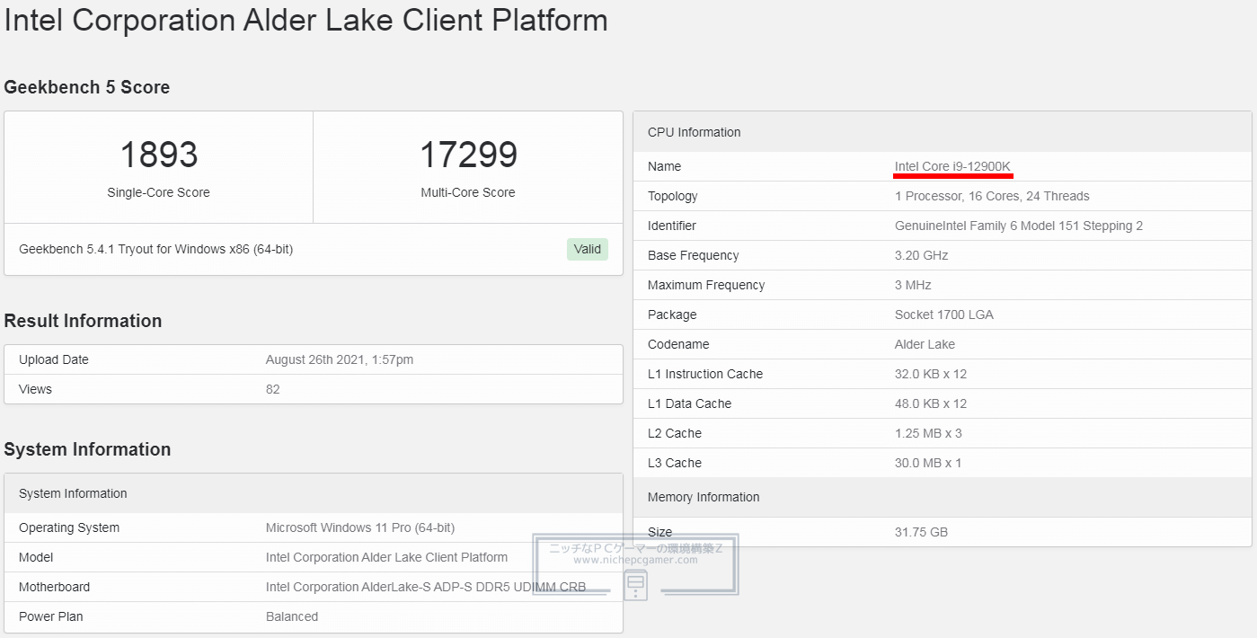This screenshot has height=638, width=1257.
Task: Click the Single-Core Score label
Action: [159, 192]
